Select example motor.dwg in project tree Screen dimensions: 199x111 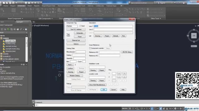click(x=12, y=49)
